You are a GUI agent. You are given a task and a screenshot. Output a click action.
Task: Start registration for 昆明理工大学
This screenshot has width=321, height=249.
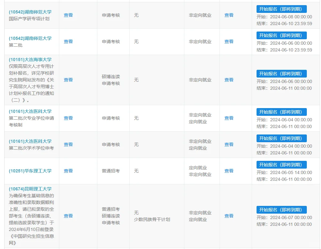[x=281, y=210]
